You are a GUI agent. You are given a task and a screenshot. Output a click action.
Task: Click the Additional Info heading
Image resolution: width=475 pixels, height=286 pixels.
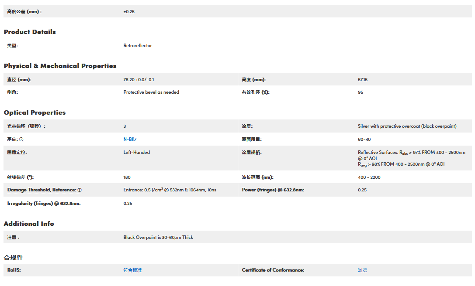click(x=29, y=224)
